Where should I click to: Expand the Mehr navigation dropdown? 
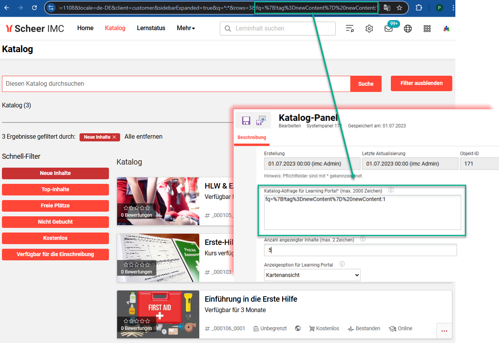coord(186,28)
